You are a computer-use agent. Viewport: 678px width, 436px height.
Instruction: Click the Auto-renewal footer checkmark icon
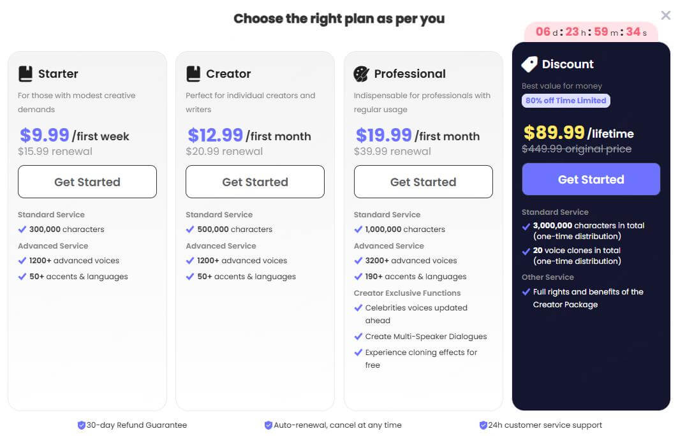click(x=269, y=425)
